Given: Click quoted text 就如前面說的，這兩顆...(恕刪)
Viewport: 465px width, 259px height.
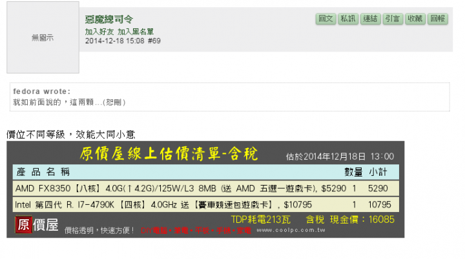Looking at the screenshot, I should pyautogui.click(x=69, y=102).
